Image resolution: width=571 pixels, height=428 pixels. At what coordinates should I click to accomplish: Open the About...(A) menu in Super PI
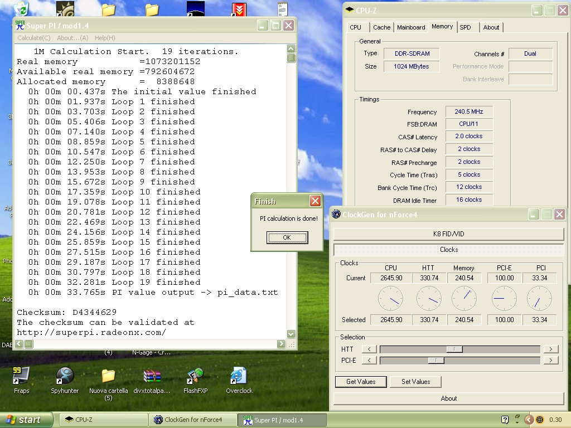pos(72,38)
